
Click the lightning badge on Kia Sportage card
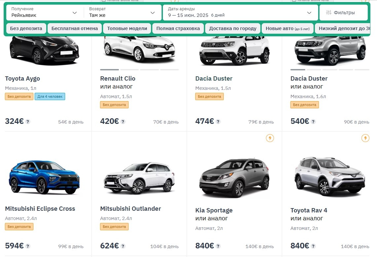tap(270, 138)
